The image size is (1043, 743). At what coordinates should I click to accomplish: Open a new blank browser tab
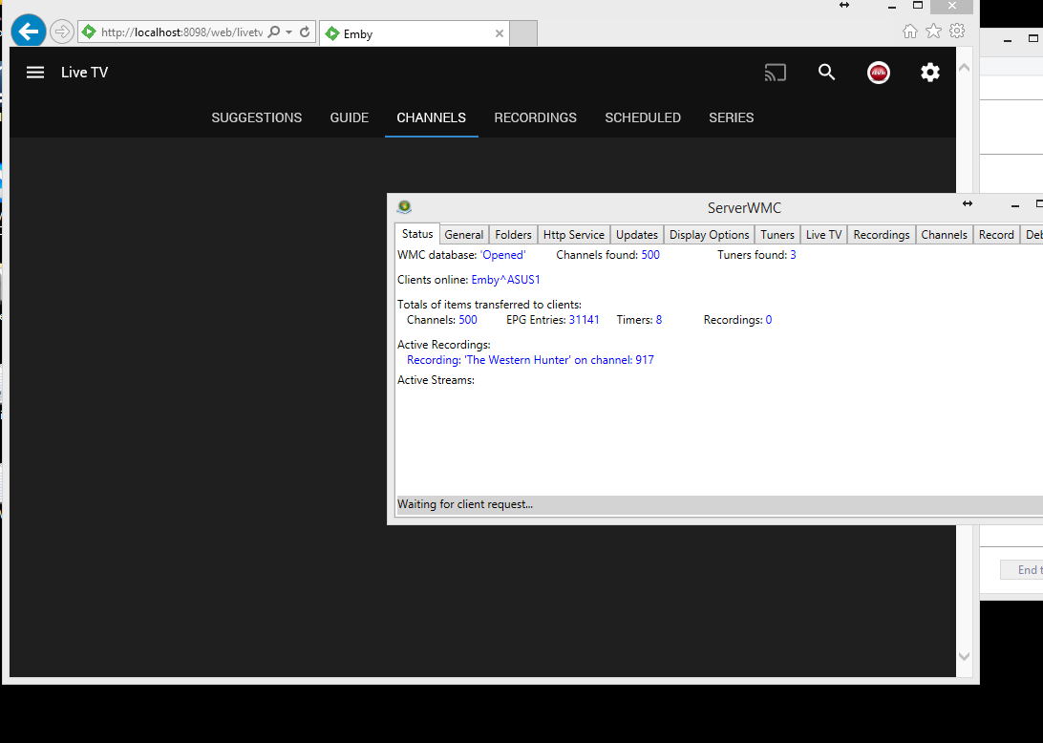(523, 33)
